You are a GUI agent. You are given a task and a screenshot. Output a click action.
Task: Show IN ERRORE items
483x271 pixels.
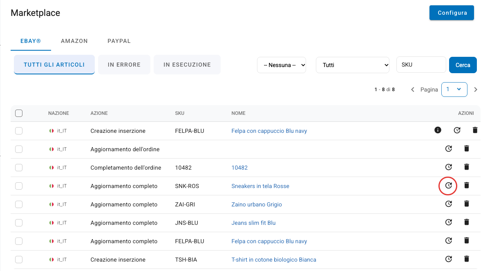click(124, 65)
